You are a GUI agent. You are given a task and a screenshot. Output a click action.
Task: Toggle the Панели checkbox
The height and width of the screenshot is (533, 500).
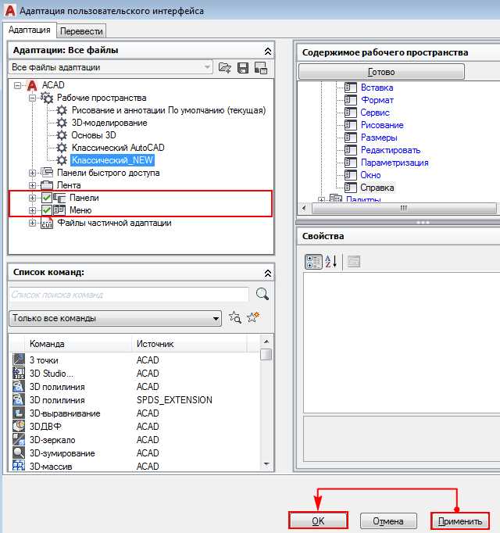[x=47, y=198]
